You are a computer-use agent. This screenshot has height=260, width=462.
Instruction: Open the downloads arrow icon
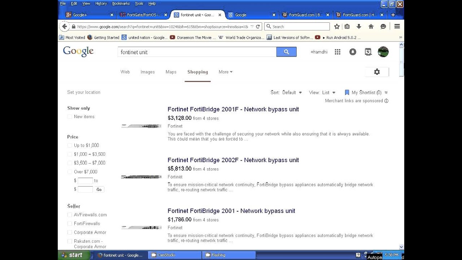coord(359,26)
